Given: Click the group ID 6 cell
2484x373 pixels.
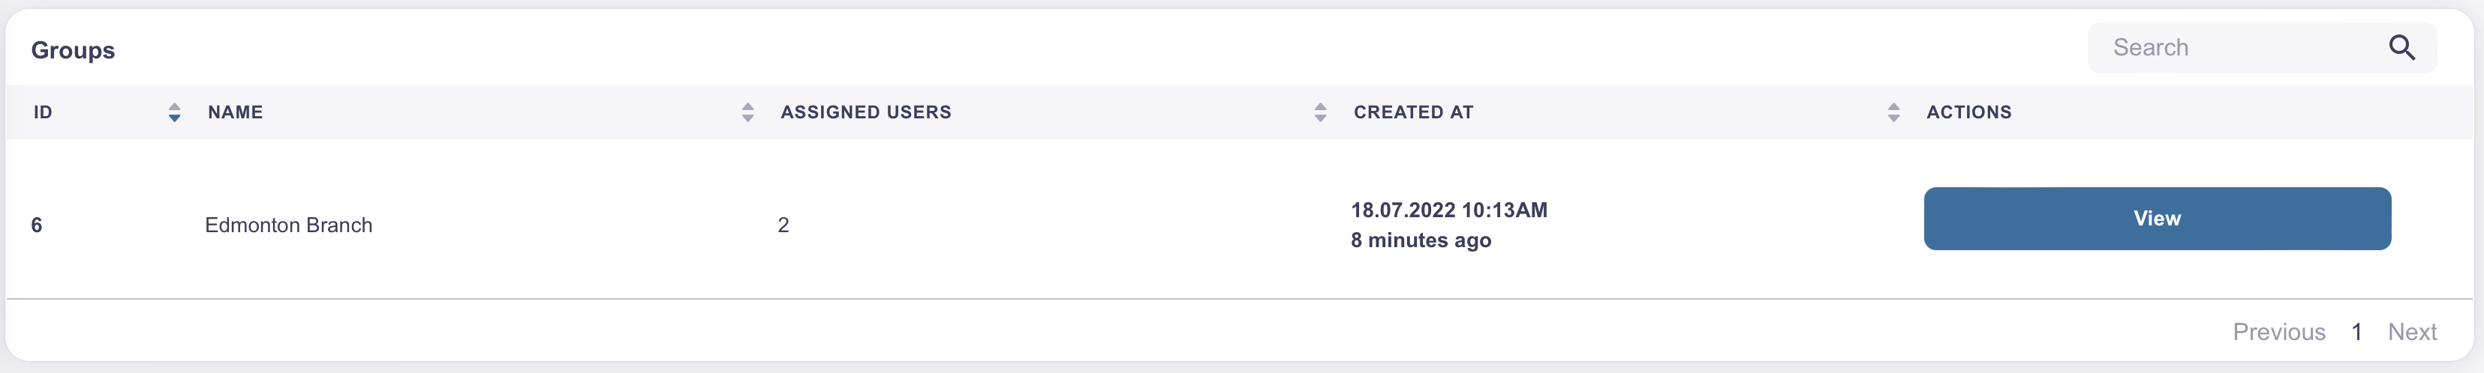Looking at the screenshot, I should [37, 225].
